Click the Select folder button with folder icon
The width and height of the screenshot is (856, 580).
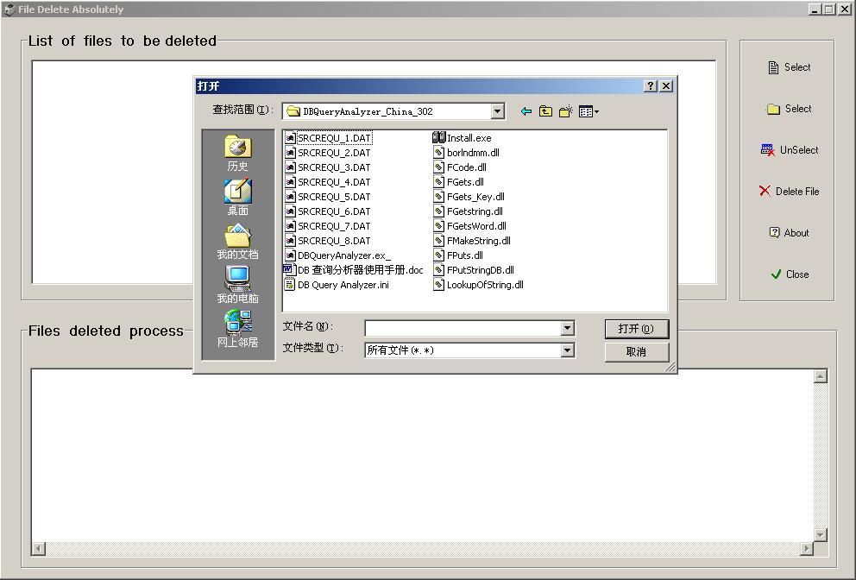pos(789,109)
